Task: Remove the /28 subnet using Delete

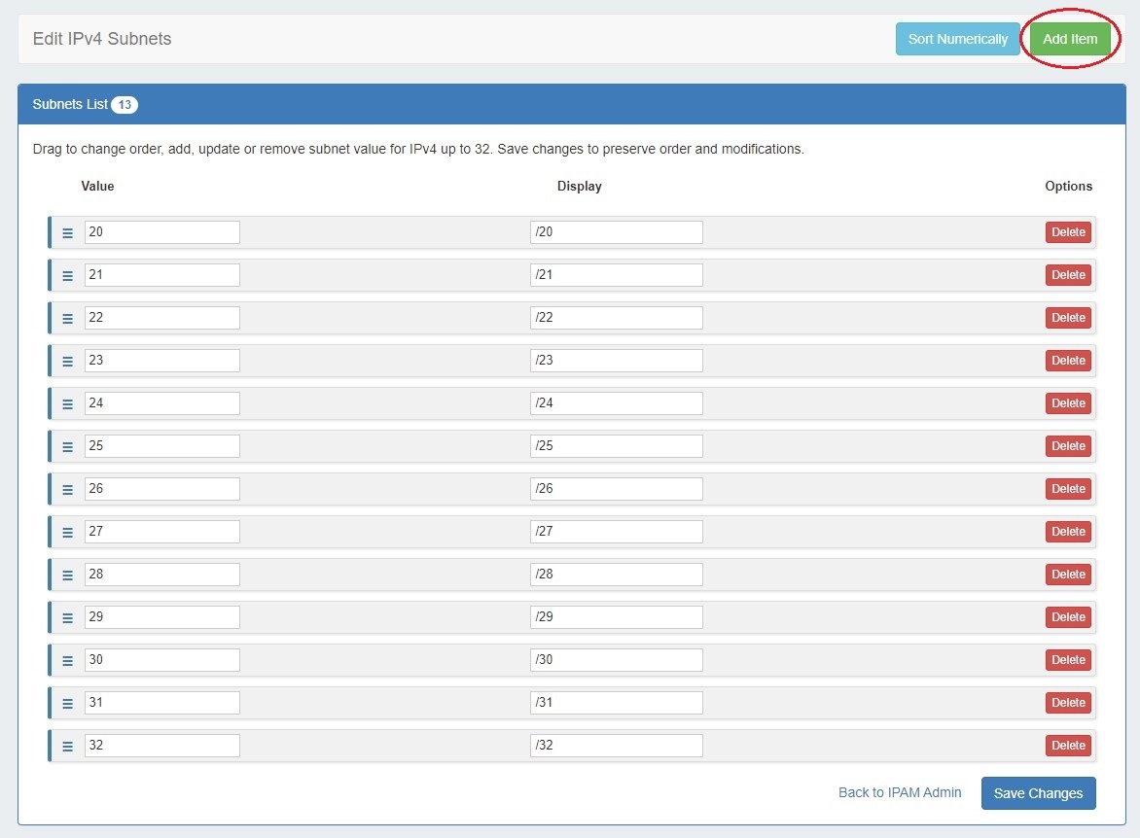Action: pyautogui.click(x=1068, y=575)
